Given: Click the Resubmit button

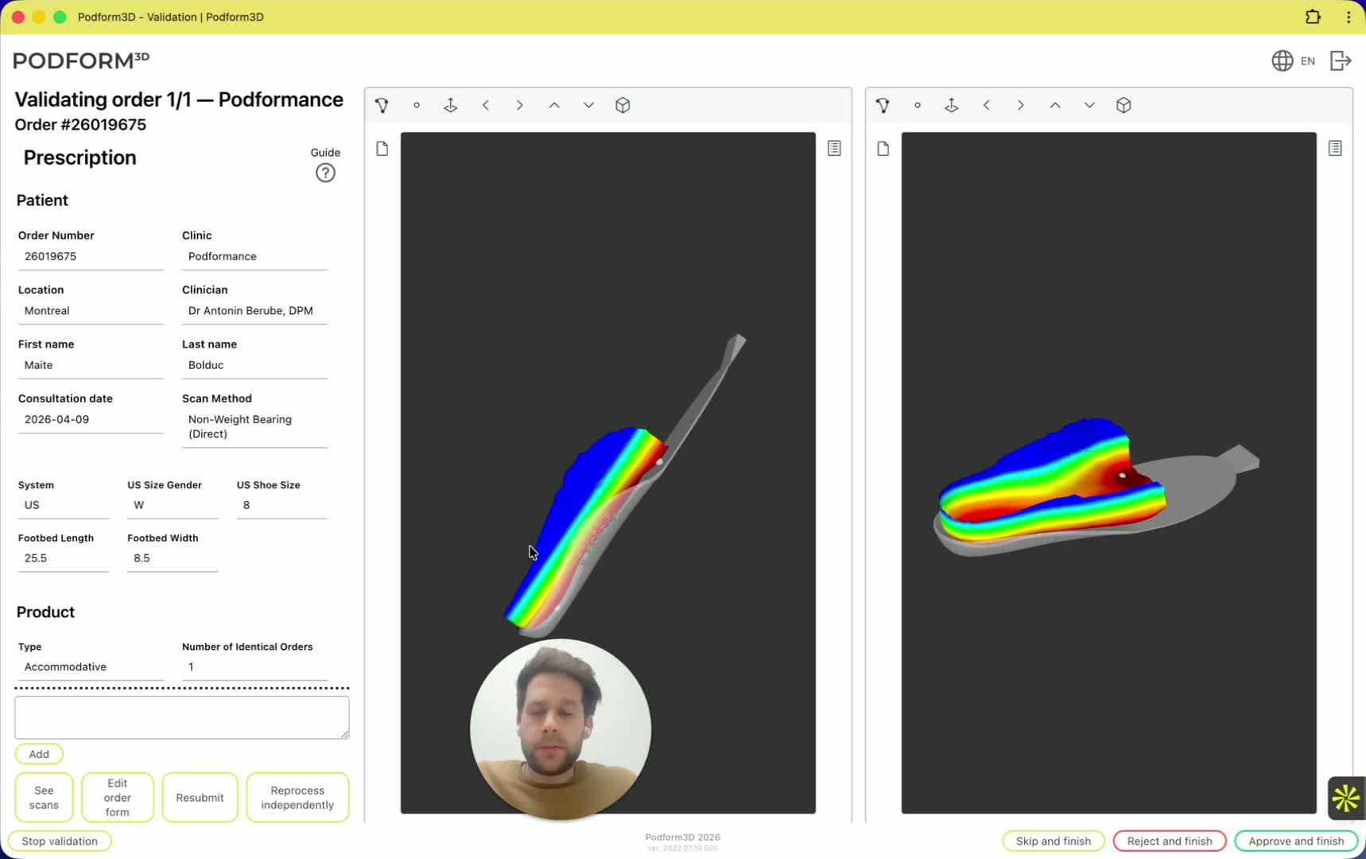Looking at the screenshot, I should tap(200, 798).
